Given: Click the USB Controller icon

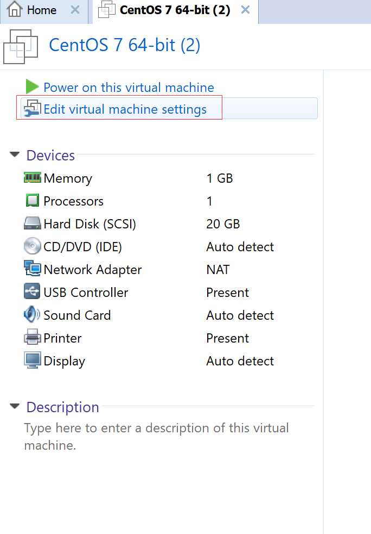Looking at the screenshot, I should click(32, 291).
